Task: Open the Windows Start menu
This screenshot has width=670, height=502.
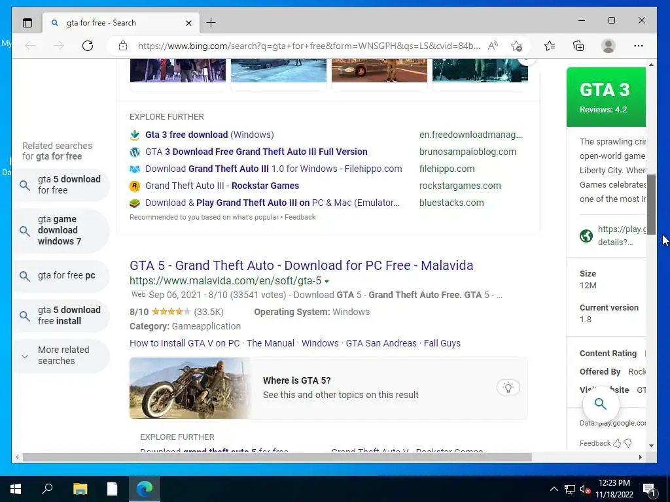Action: pyautogui.click(x=16, y=489)
